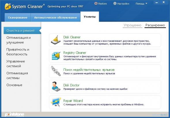Switch to Расширенно view mode
This screenshot has width=170, height=118.
[x=155, y=25]
